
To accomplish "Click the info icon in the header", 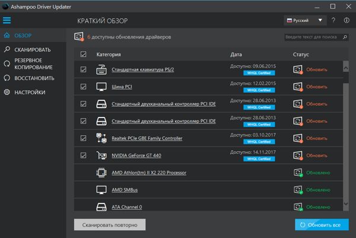I will [347, 20].
